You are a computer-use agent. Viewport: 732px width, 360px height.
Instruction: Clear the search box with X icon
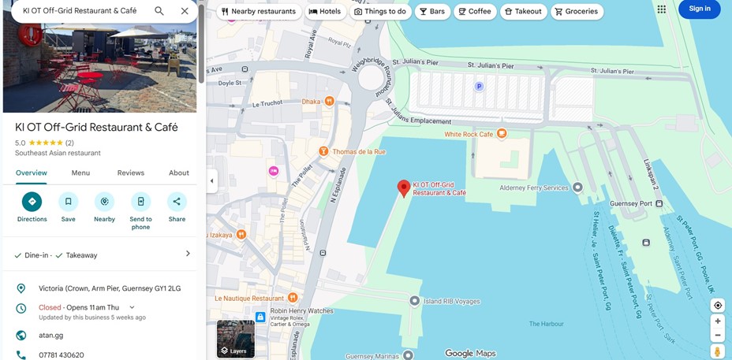point(185,11)
